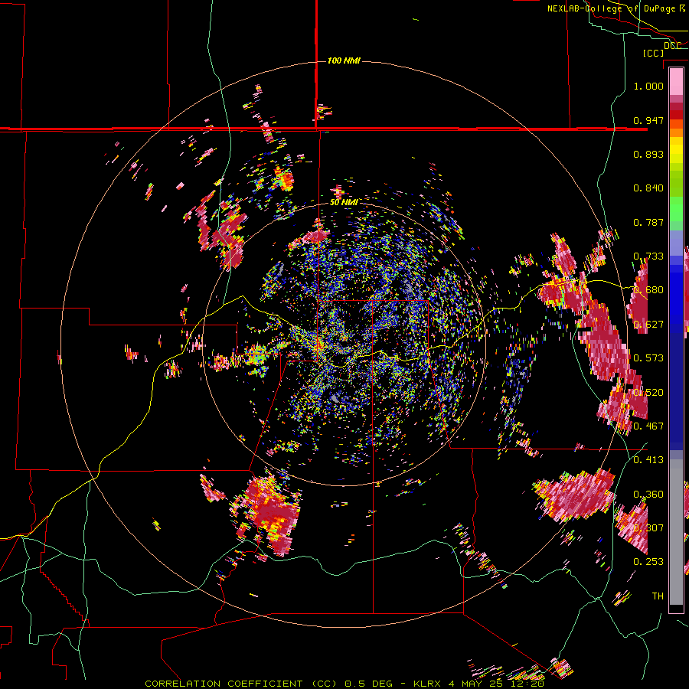The width and height of the screenshot is (689, 689).
Task: Click the 1.000 legend value
Action: click(x=648, y=86)
